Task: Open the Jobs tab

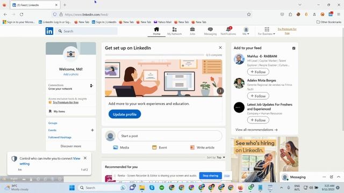Action: 192,31
